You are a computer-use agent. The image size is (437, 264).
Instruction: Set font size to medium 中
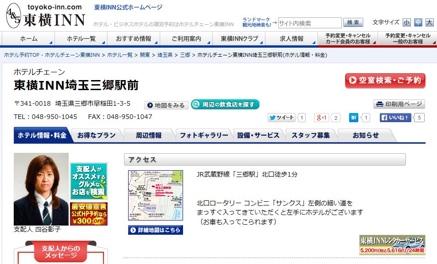418,22
